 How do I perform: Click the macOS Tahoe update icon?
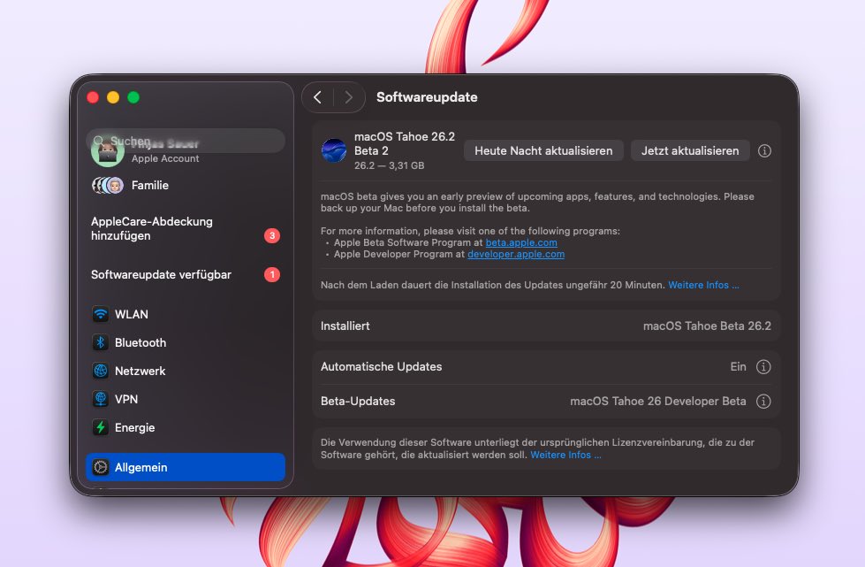334,150
